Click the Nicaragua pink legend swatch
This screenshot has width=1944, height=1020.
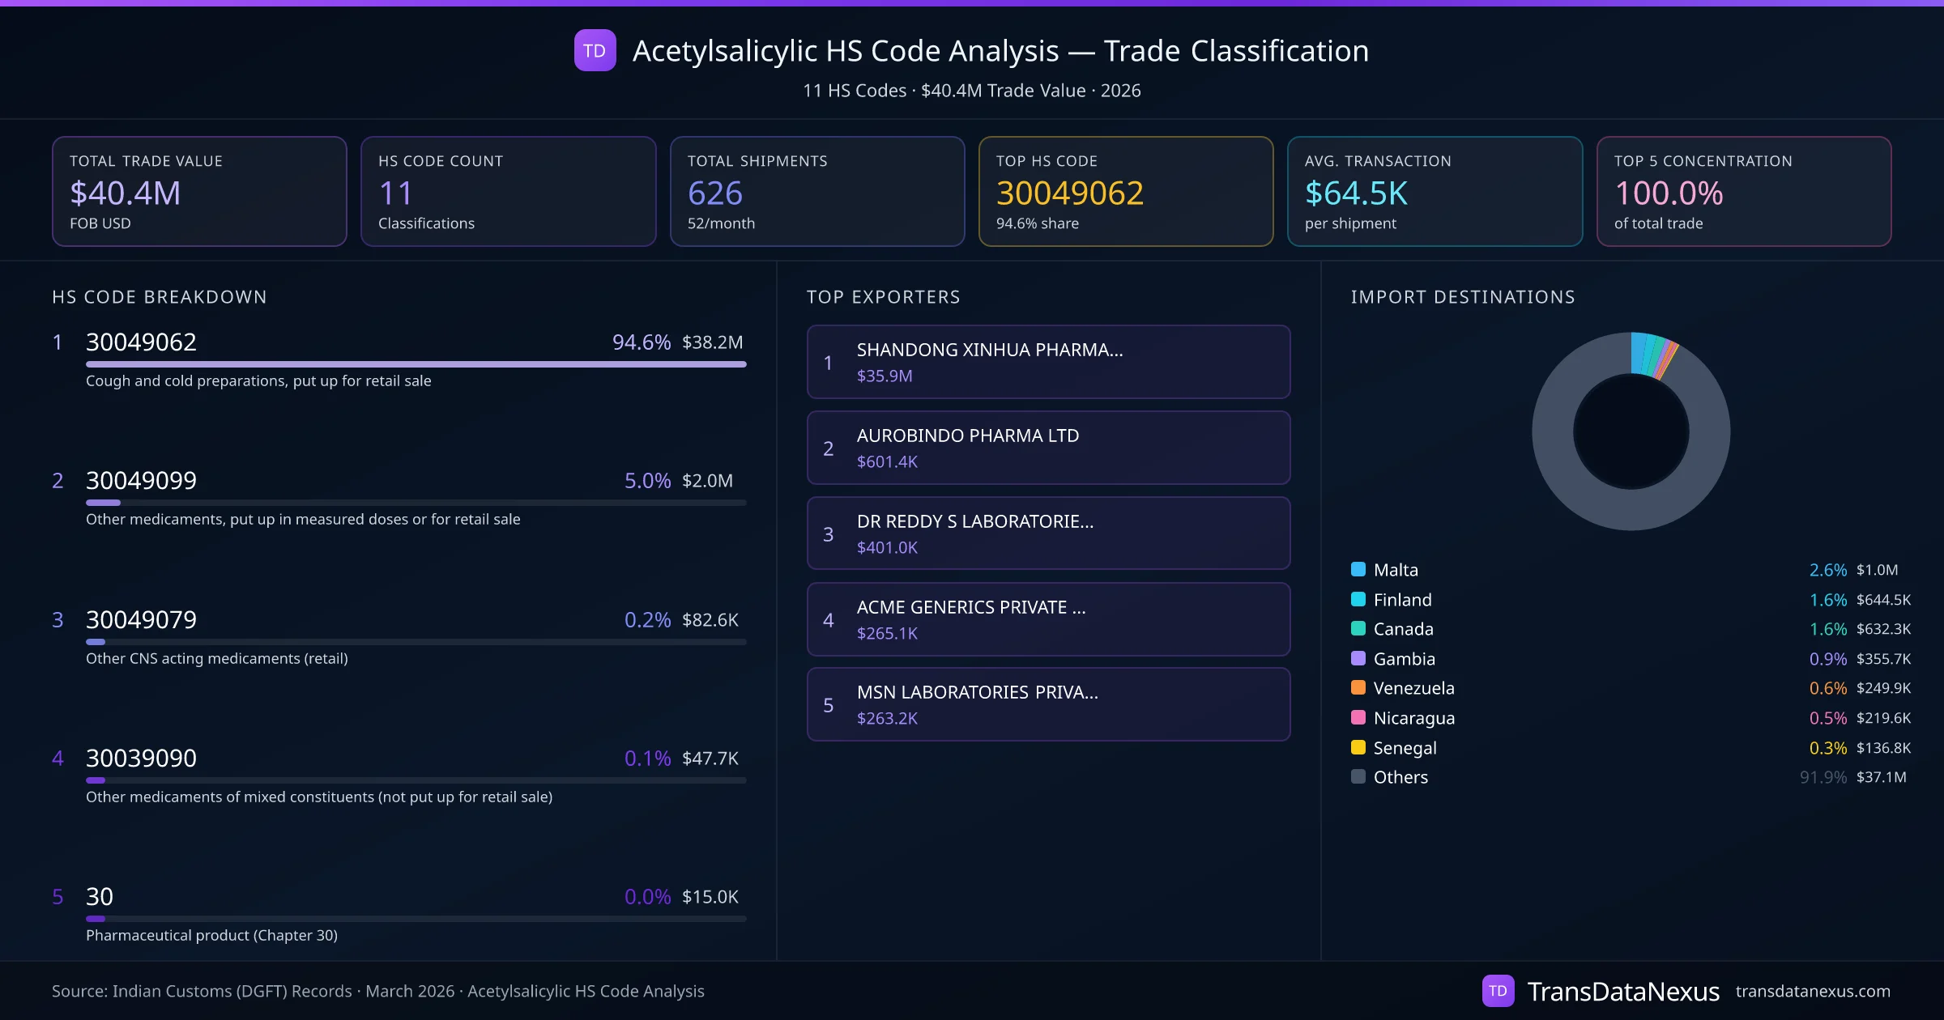(x=1358, y=717)
